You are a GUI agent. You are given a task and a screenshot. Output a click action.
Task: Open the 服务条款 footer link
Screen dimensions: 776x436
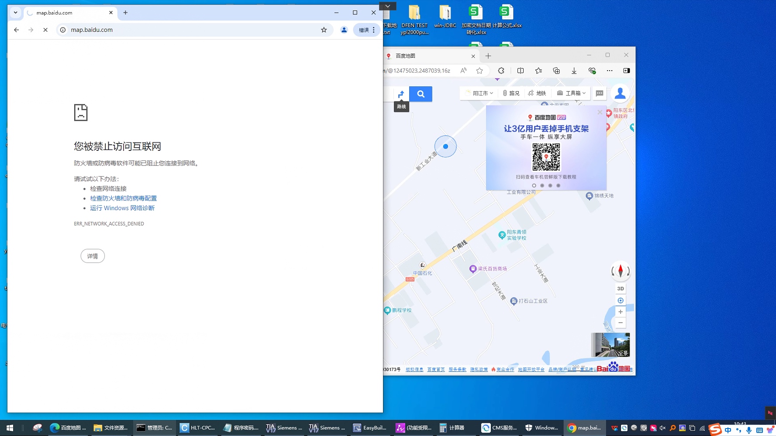coord(457,369)
